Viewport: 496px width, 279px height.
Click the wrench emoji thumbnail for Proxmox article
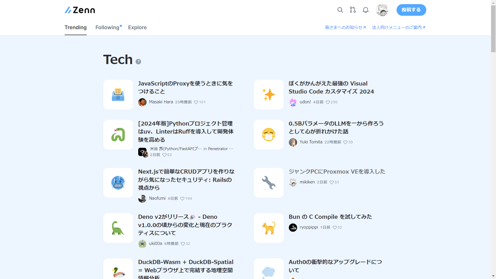pos(269,183)
